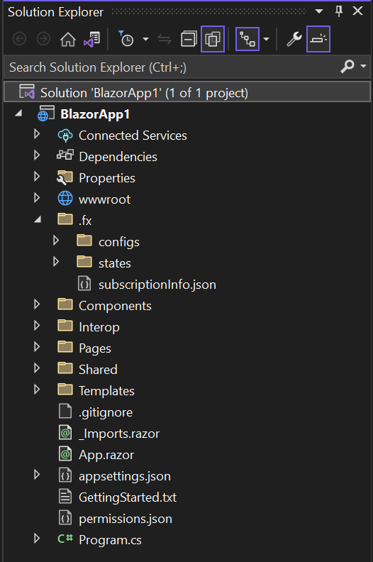Close the Solution Explorer panel
Image resolution: width=373 pixels, height=562 pixels.
click(x=357, y=11)
